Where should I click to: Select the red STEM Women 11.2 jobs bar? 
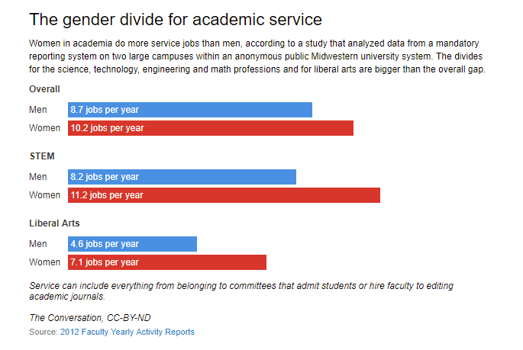pyautogui.click(x=224, y=195)
